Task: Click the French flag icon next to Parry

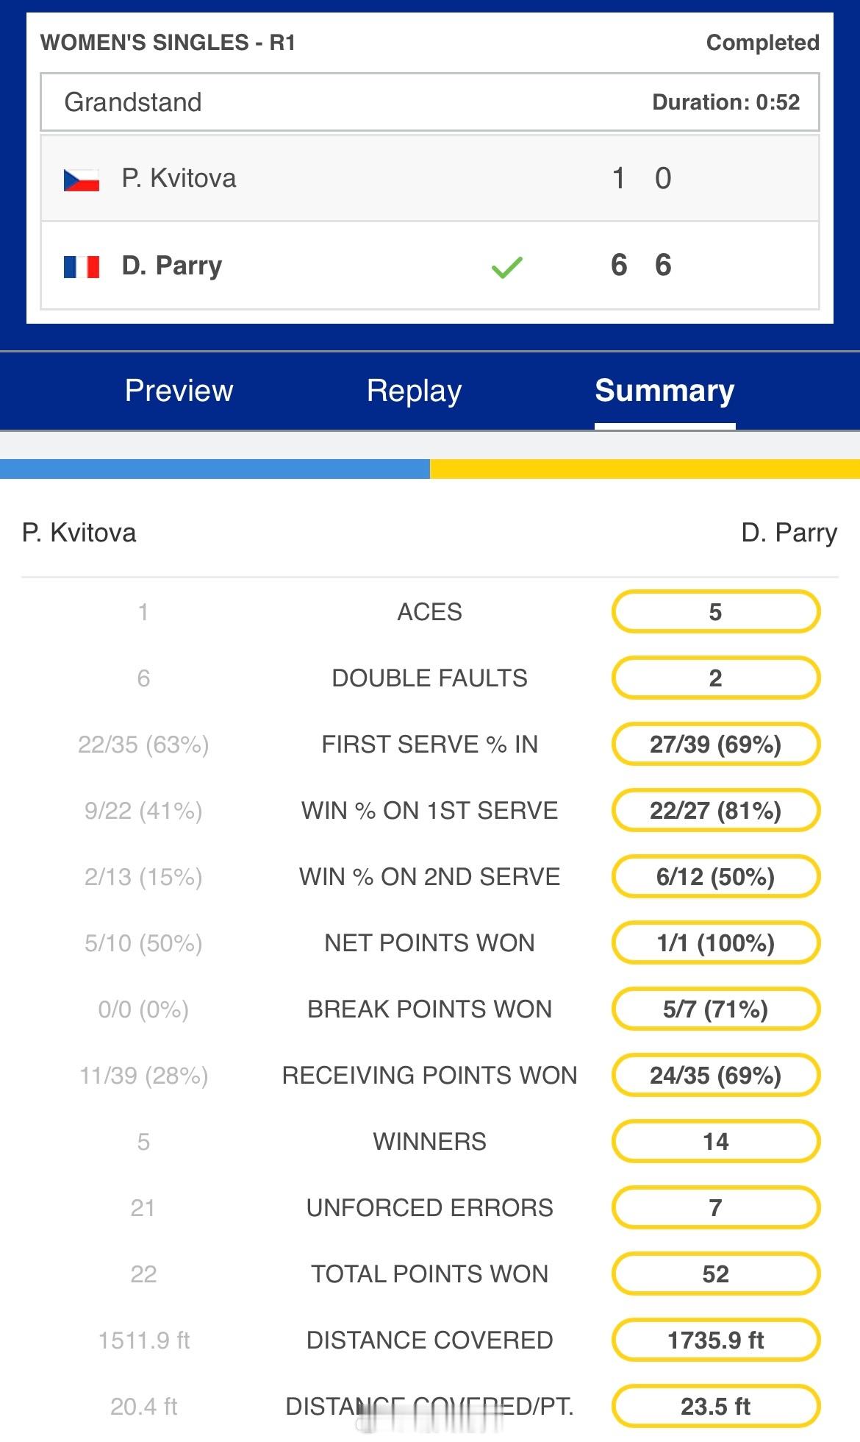Action: click(82, 266)
